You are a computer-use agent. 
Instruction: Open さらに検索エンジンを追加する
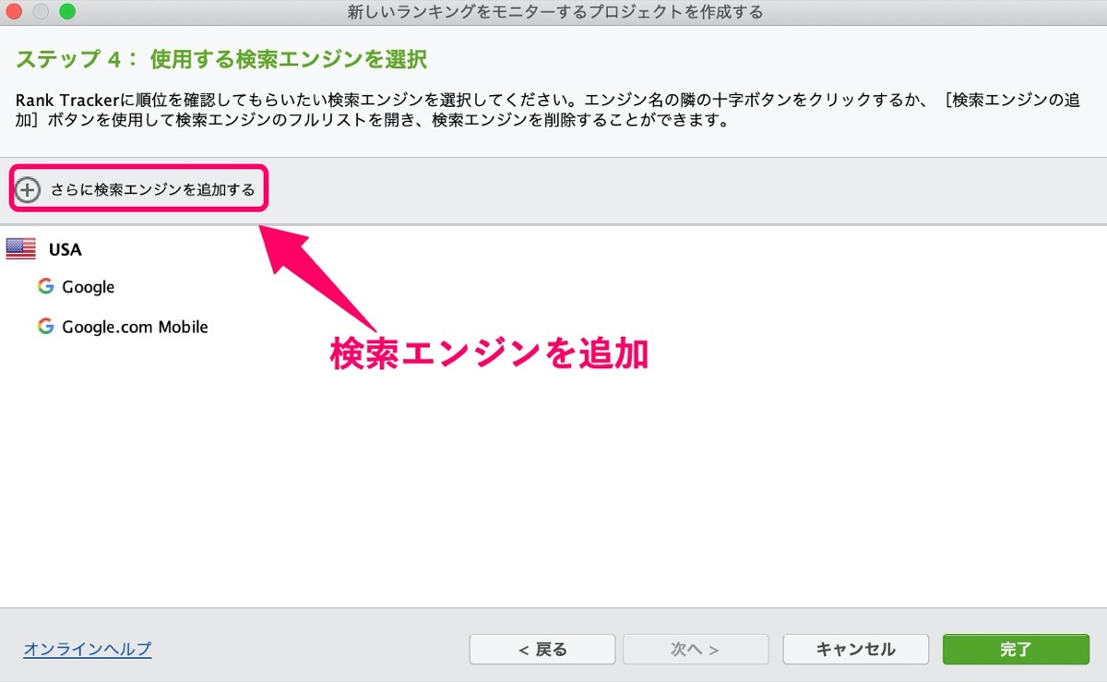(x=153, y=190)
